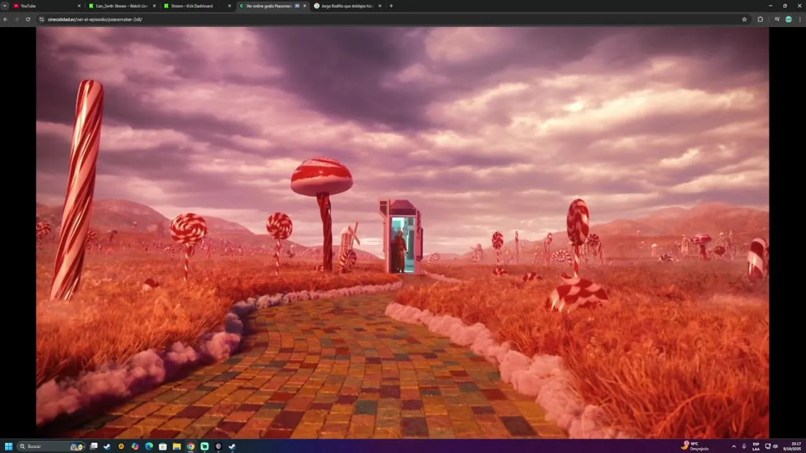Image resolution: width=806 pixels, height=453 pixels.
Task: Launch Microsoft Edge from the taskbar
Action: tap(149, 446)
